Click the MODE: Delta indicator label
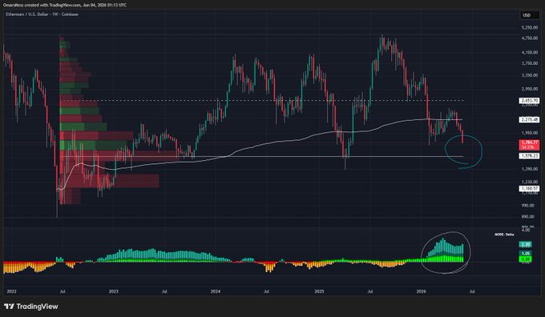The image size is (545, 317). [x=504, y=235]
